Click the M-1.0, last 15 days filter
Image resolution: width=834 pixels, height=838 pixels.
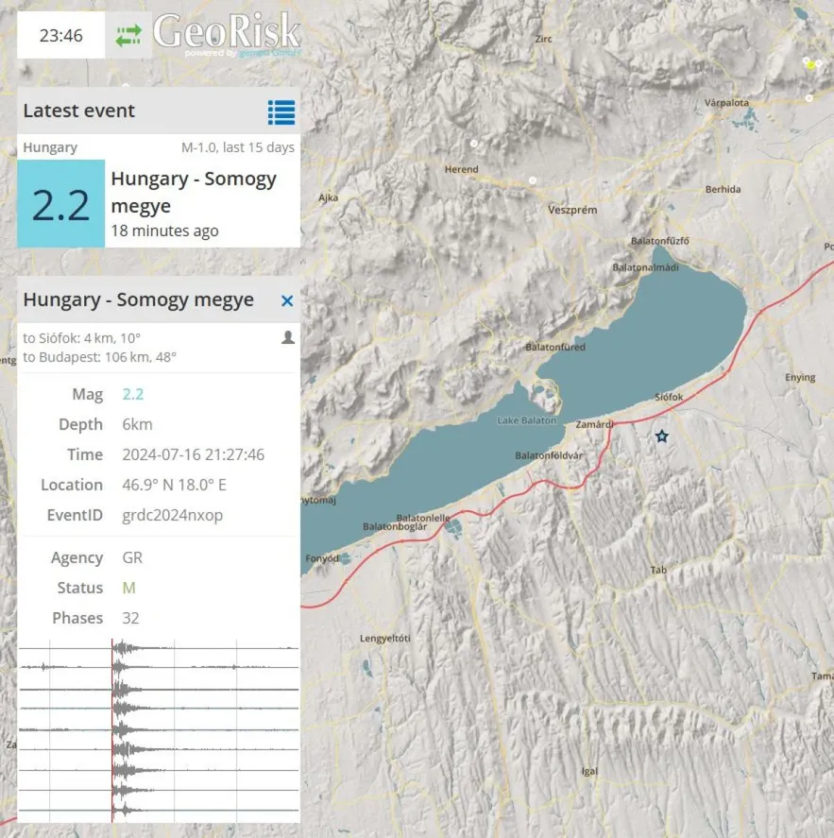(237, 147)
